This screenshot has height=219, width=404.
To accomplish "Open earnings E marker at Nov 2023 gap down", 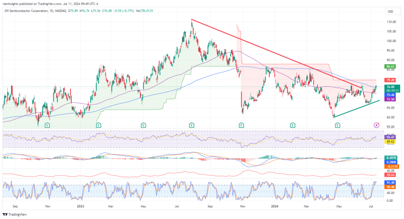I will [x=241, y=125].
